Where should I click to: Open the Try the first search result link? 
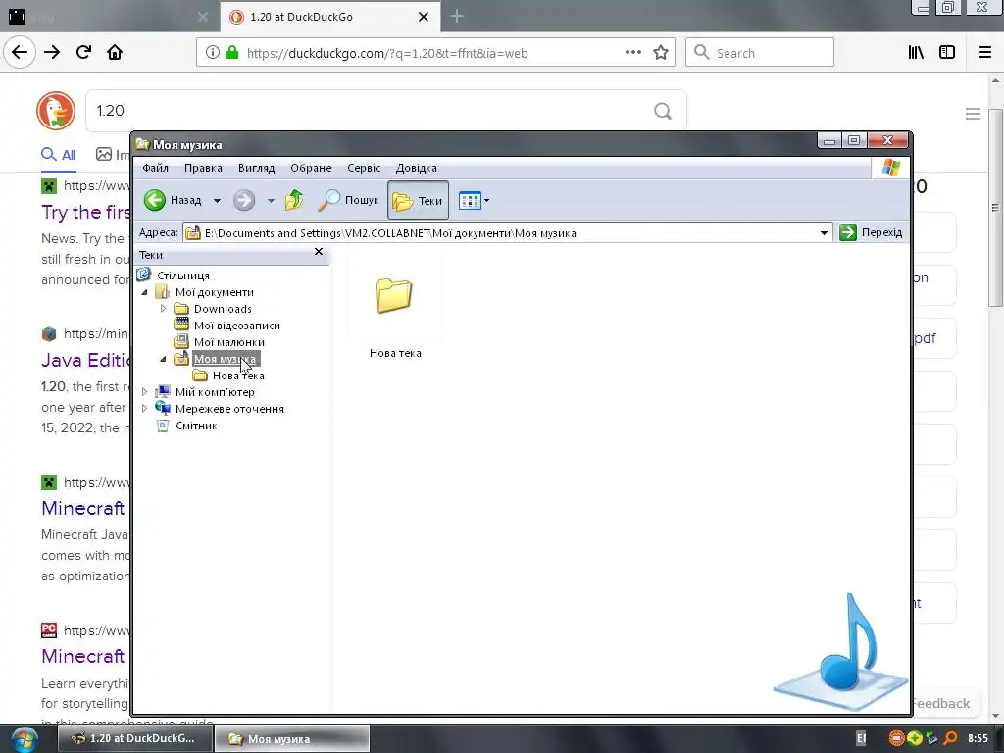tap(86, 212)
